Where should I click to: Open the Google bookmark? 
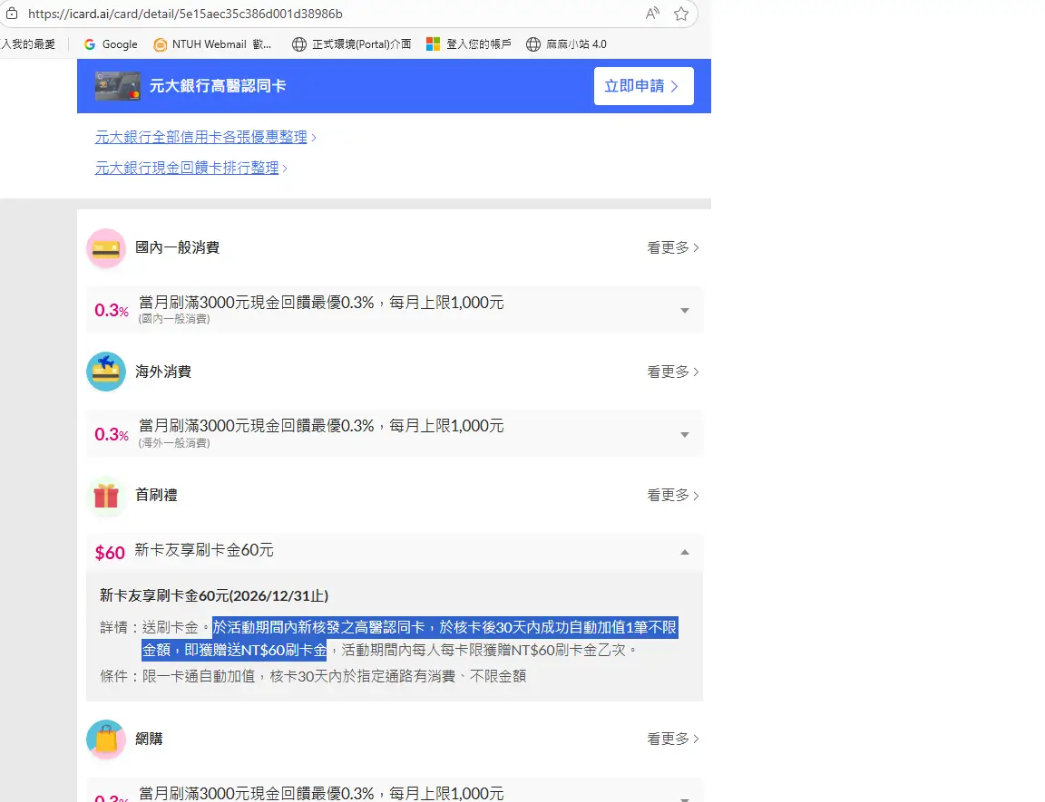tap(110, 44)
